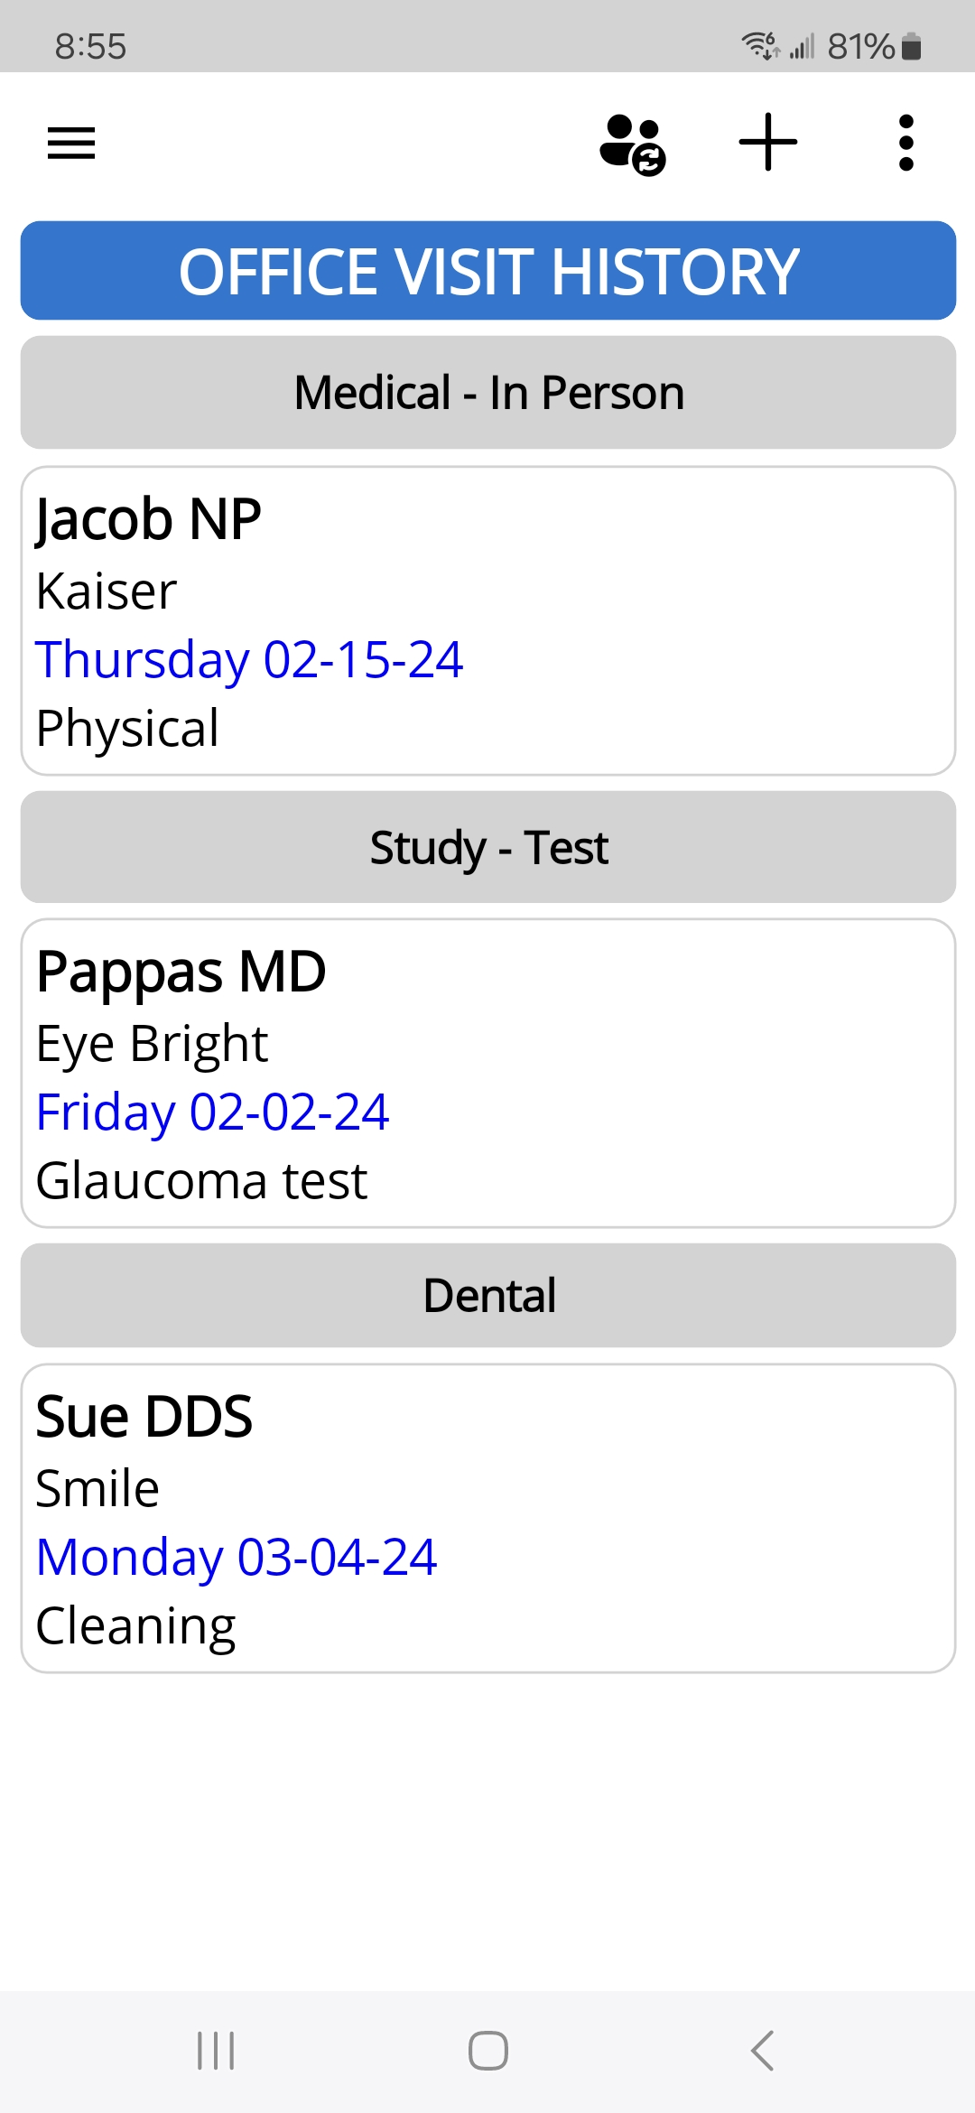This screenshot has height=2113, width=975.
Task: Tap the Android back arrow
Action: point(763,2051)
